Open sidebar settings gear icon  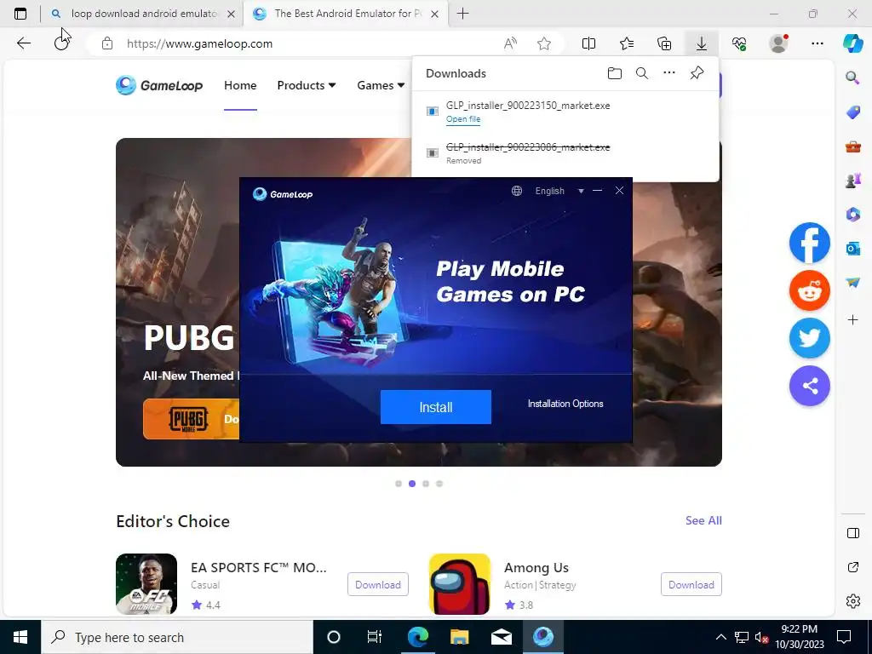[852, 601]
